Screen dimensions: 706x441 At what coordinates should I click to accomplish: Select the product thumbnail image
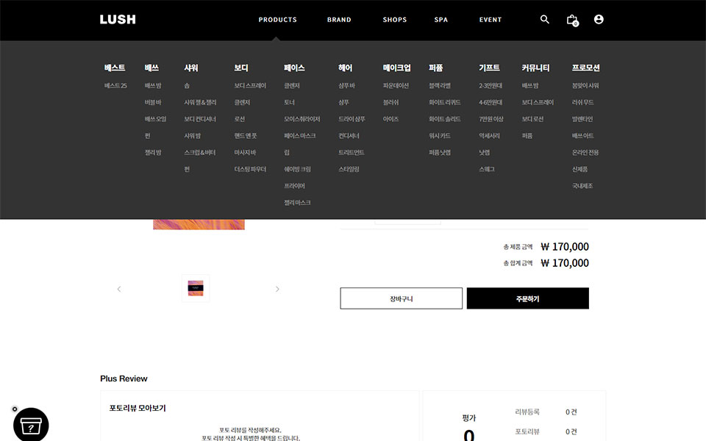click(x=196, y=288)
